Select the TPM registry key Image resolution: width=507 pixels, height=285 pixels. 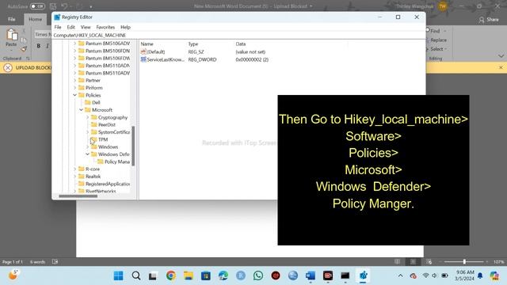tap(100, 139)
